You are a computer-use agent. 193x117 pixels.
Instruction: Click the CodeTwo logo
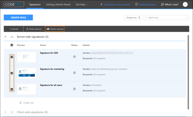[14, 4]
